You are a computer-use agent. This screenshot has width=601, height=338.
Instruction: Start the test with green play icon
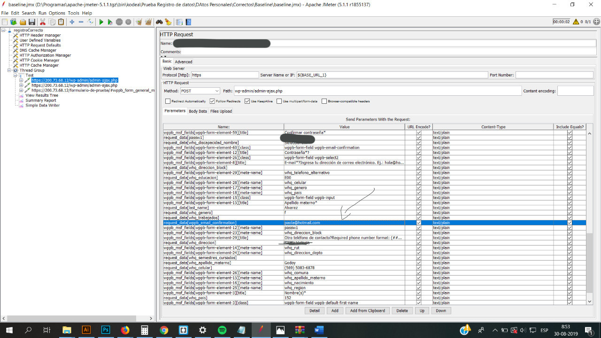101,22
